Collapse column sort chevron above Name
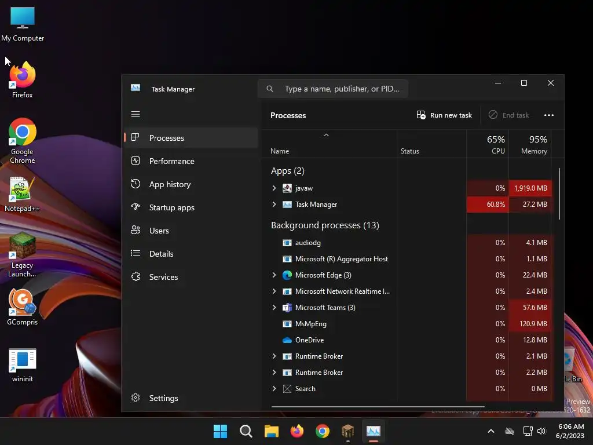 [x=326, y=135]
